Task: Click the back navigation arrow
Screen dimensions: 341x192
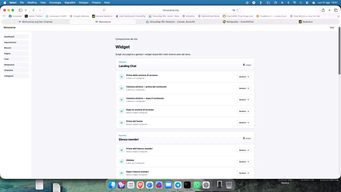Action: [x=34, y=10]
